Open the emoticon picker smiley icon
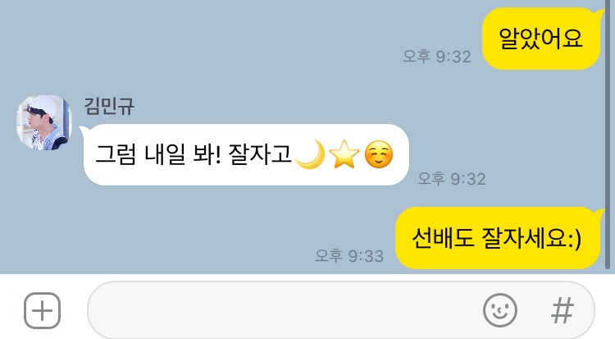The height and width of the screenshot is (339, 615). pyautogui.click(x=499, y=310)
